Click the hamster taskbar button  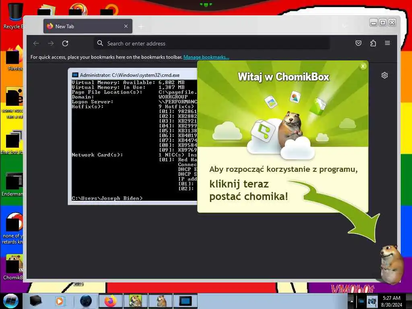(161, 301)
